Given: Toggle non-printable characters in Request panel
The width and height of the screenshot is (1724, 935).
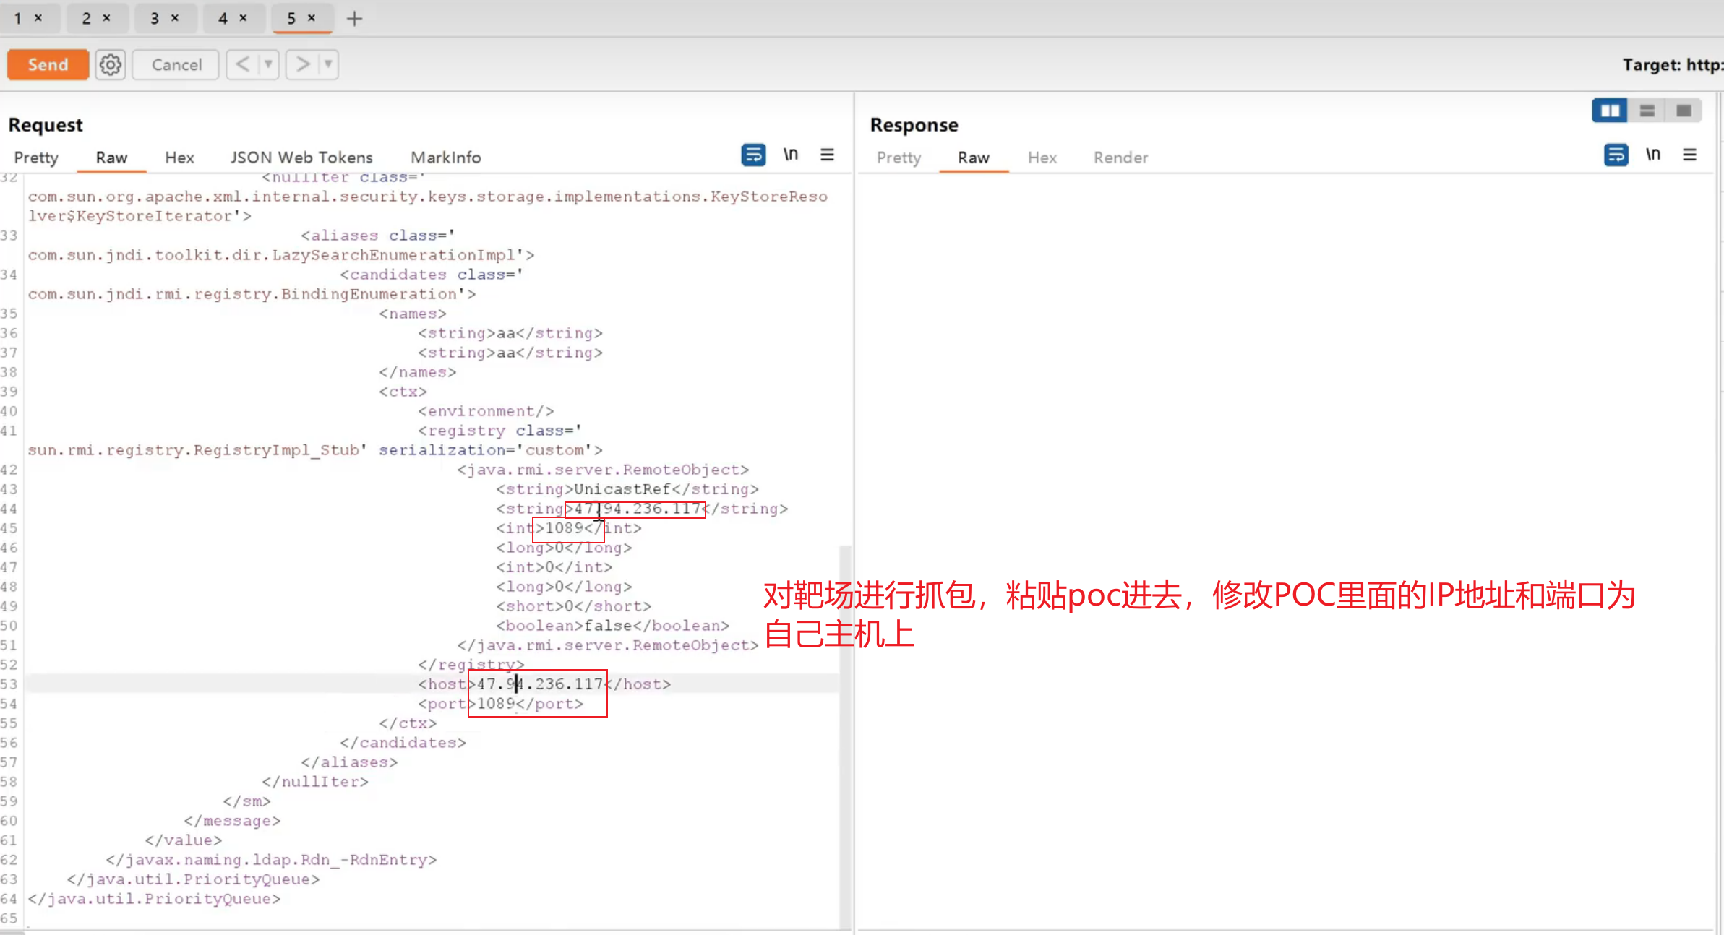Looking at the screenshot, I should click(x=791, y=155).
